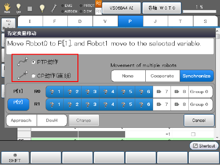Click the 各轴 W0 T0 button
Screen dimensions: 220x165
162,8
